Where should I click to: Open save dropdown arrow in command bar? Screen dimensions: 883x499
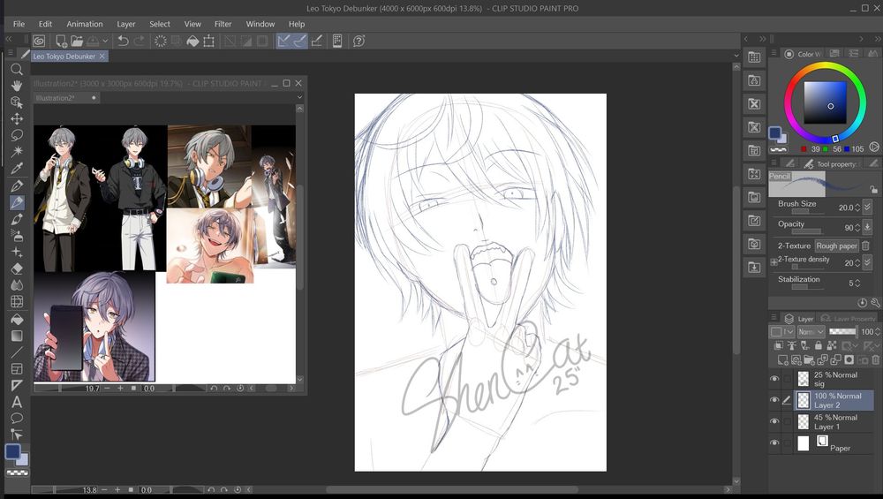coord(105,42)
